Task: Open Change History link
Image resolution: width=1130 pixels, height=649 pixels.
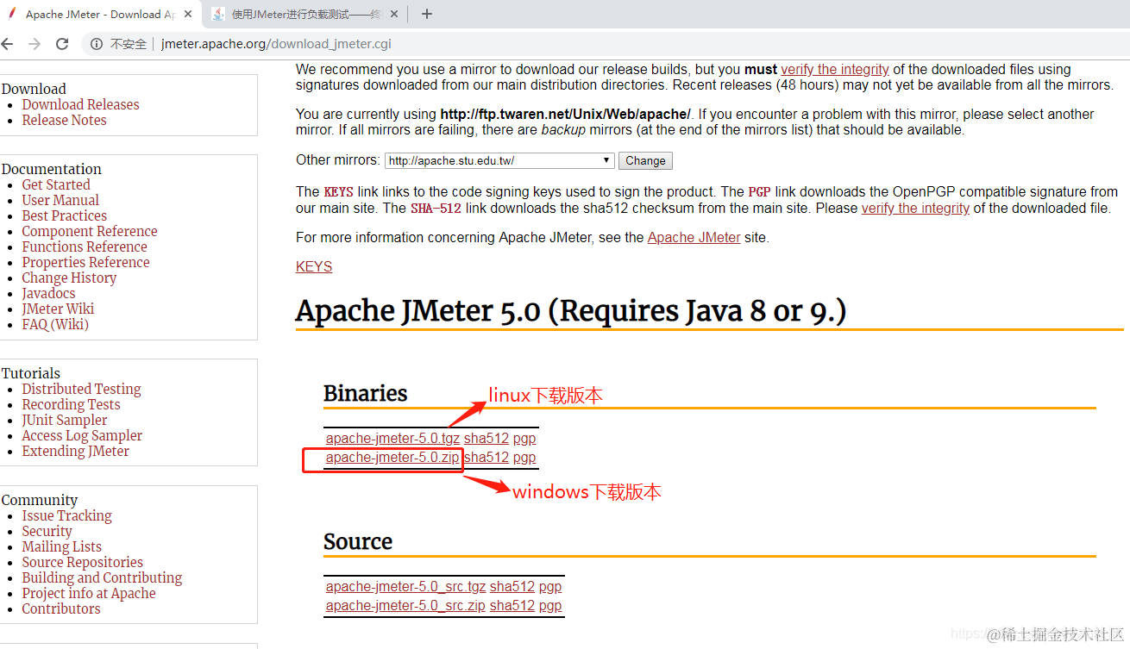Action: click(69, 278)
